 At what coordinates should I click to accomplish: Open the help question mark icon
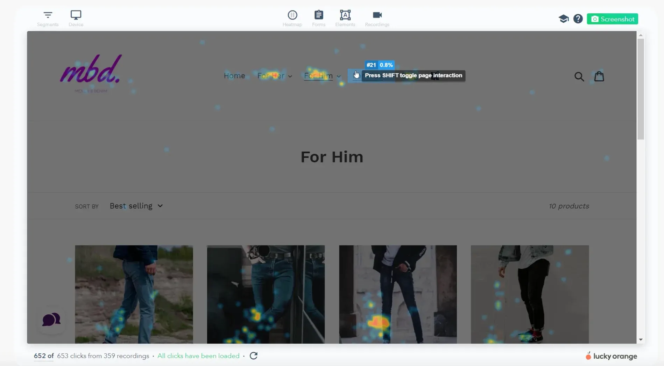click(578, 19)
